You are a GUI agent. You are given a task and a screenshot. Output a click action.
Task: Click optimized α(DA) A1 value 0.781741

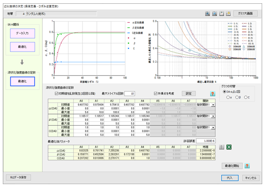[96, 150]
